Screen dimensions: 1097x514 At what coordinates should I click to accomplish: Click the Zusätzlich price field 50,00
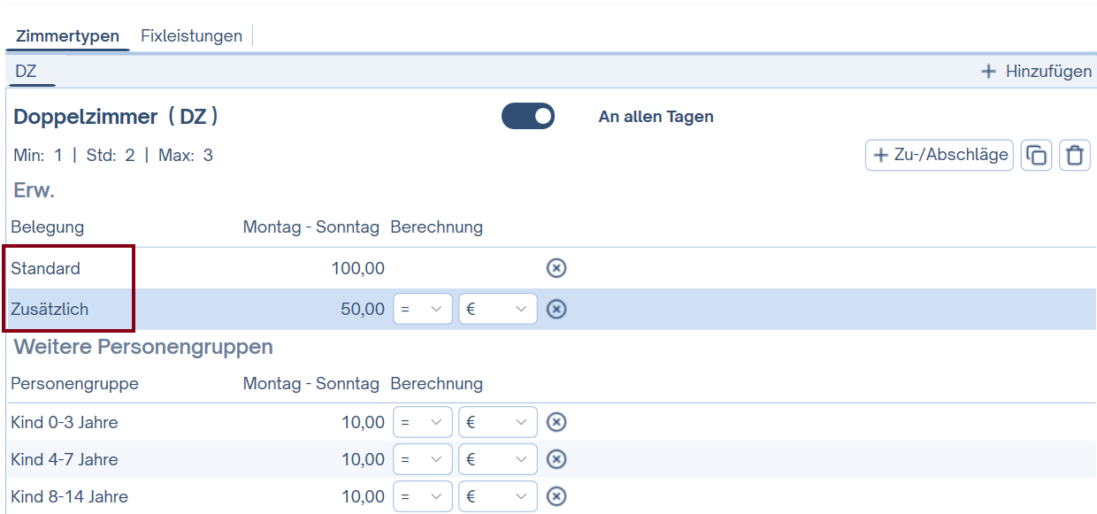pyautogui.click(x=362, y=309)
